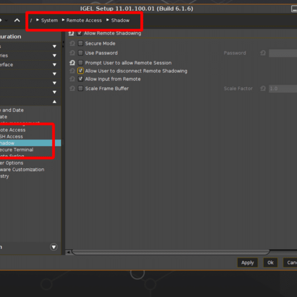Expand the topmost sidebar section arrow
Screen dimensions: 297x297
[x=54, y=46]
